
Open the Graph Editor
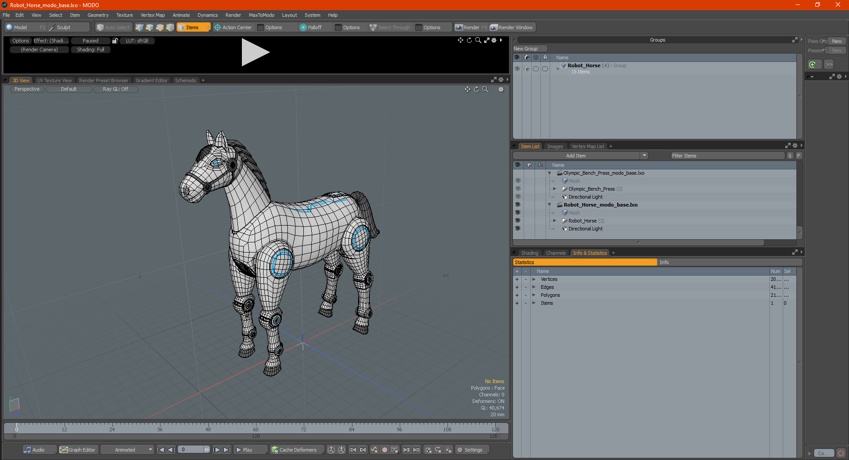click(78, 450)
